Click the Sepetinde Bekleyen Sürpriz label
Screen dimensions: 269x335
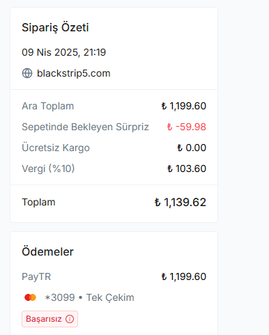[x=85, y=127]
